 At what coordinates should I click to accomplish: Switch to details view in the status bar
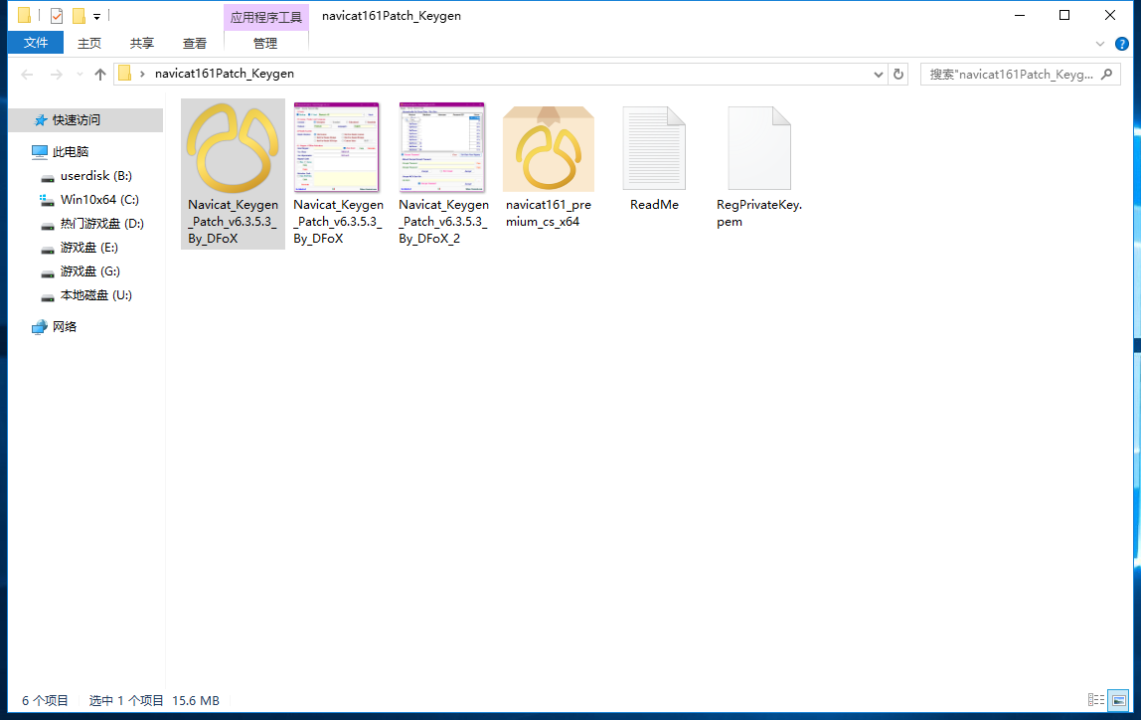click(x=1096, y=700)
